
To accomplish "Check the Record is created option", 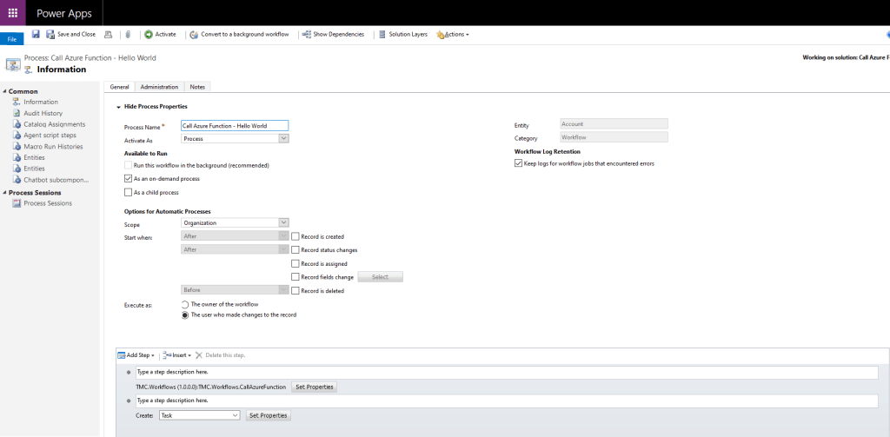I will click(x=296, y=235).
